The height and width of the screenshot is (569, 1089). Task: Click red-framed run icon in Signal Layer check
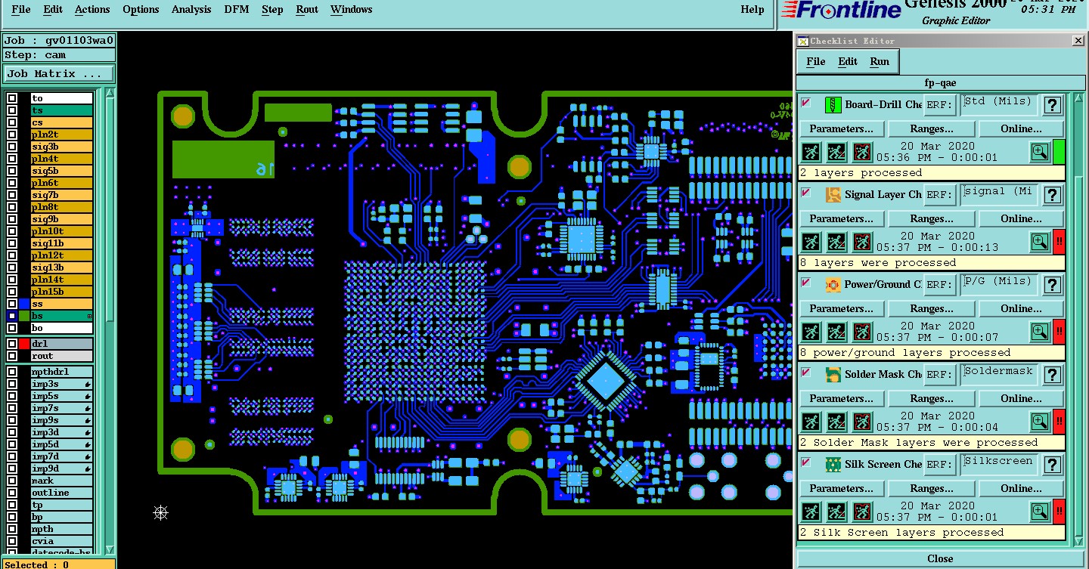pyautogui.click(x=861, y=242)
